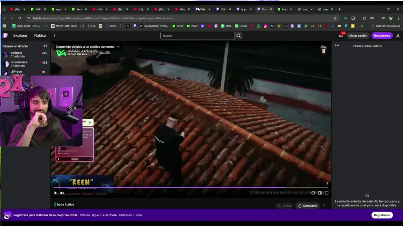Open the LilPryce channel
Viewport: 403px width, 226px height.
click(25, 73)
